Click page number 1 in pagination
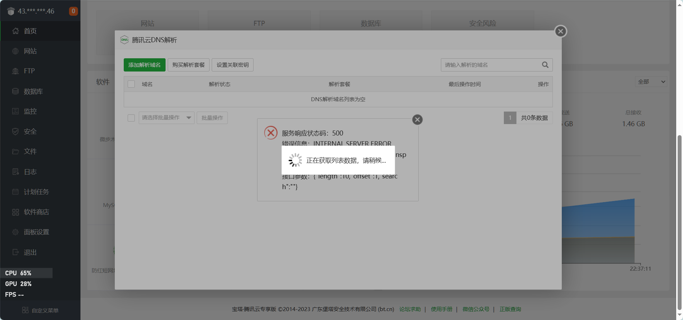The width and height of the screenshot is (683, 320). click(510, 118)
